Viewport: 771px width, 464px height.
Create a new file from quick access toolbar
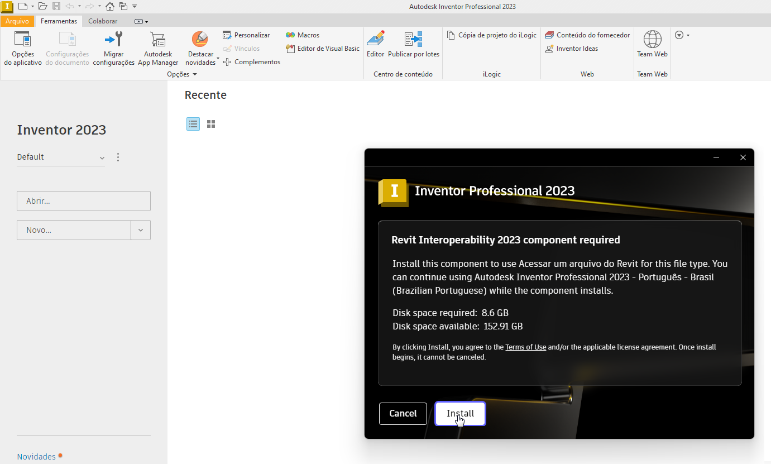[22, 6]
